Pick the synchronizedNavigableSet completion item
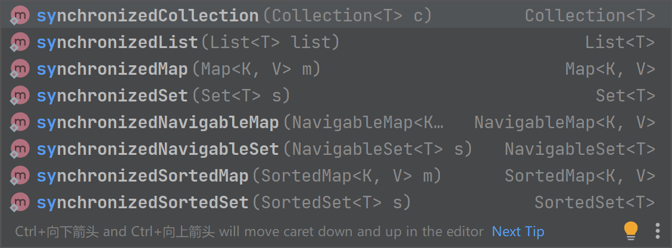 coord(158,149)
